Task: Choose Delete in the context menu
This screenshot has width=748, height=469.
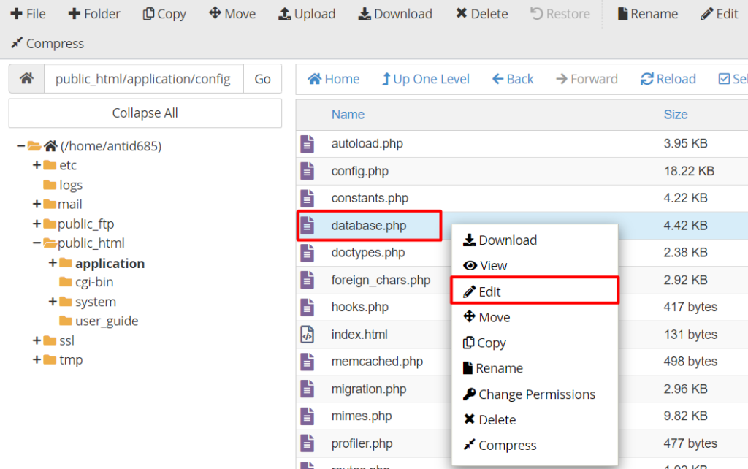Action: (x=534, y=420)
